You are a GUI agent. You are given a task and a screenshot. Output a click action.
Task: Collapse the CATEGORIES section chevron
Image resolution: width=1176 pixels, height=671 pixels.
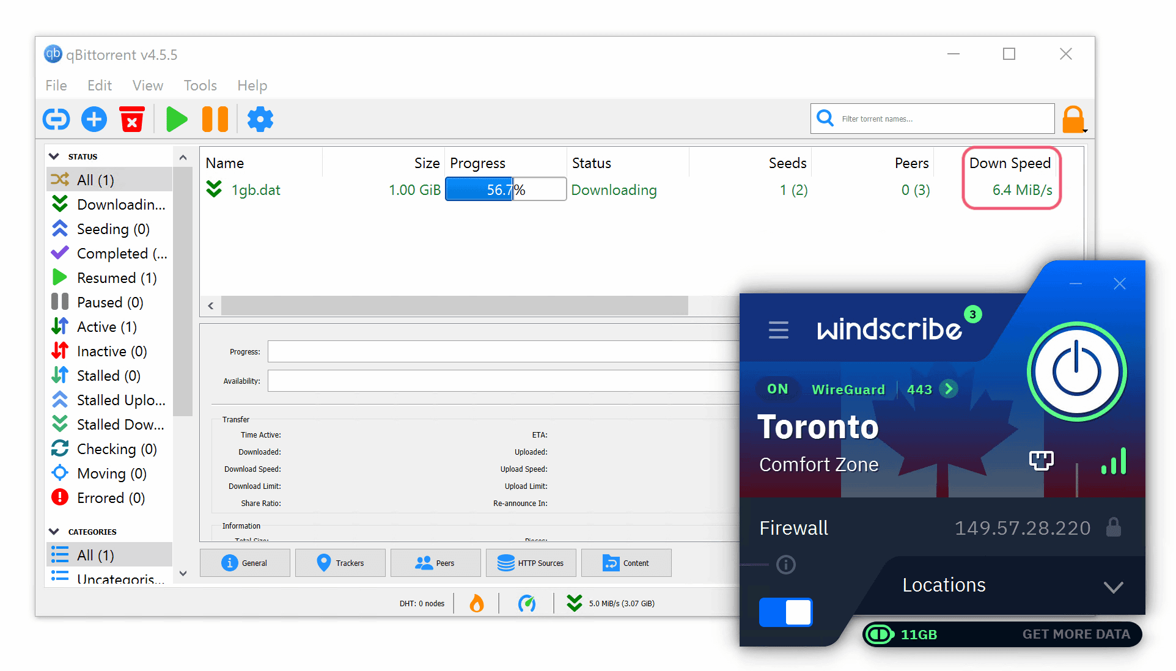tap(54, 532)
